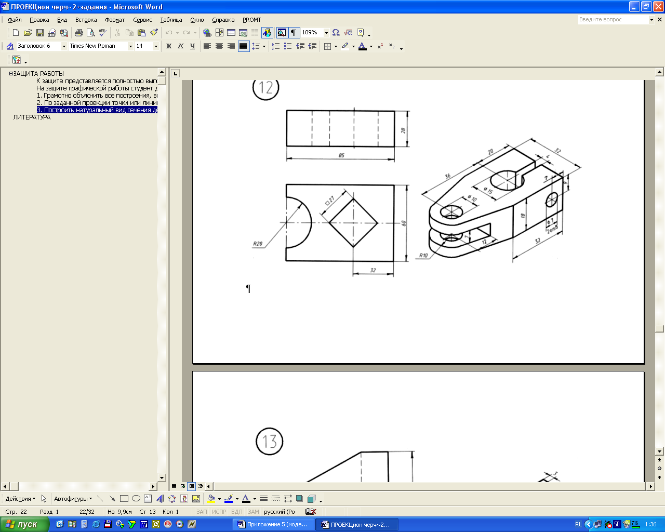
Task: Toggle Superscript (x²) formatting
Action: click(x=380, y=46)
